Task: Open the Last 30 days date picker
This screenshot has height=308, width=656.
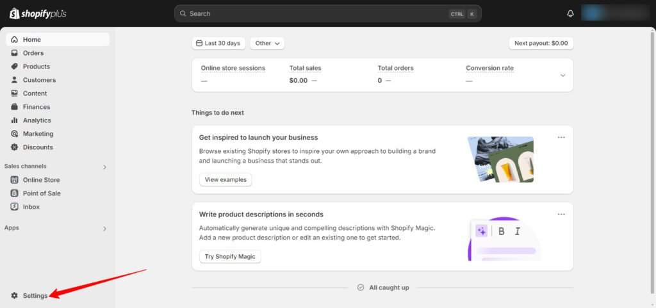Action: tap(218, 43)
